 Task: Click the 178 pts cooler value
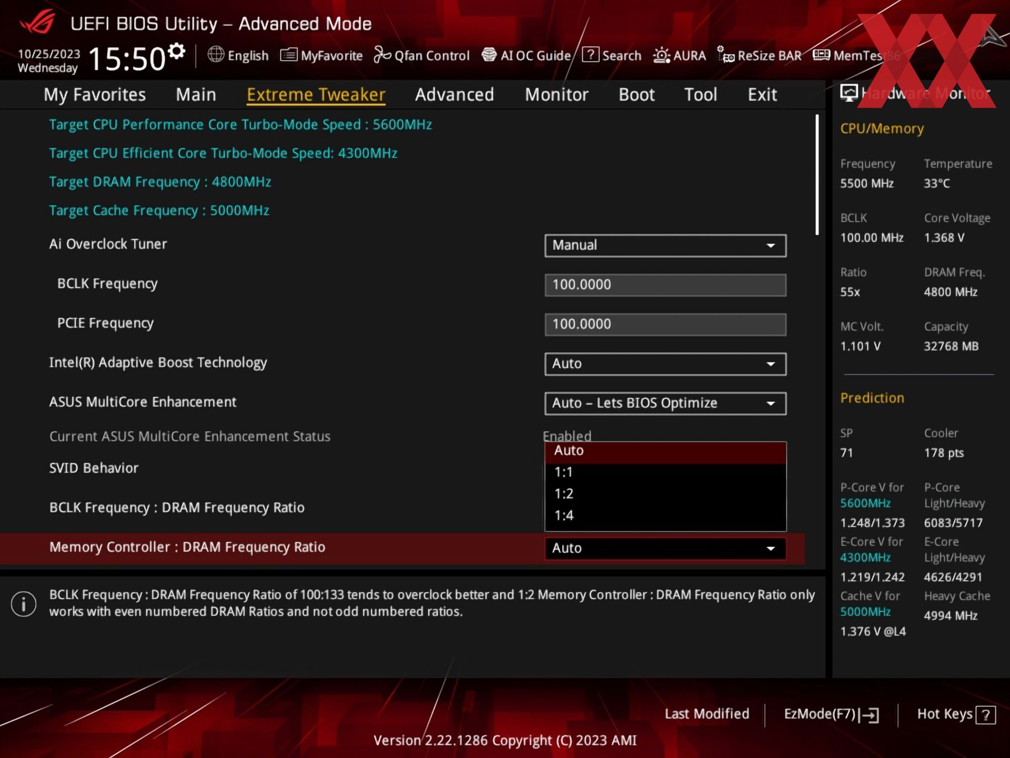[x=944, y=453]
